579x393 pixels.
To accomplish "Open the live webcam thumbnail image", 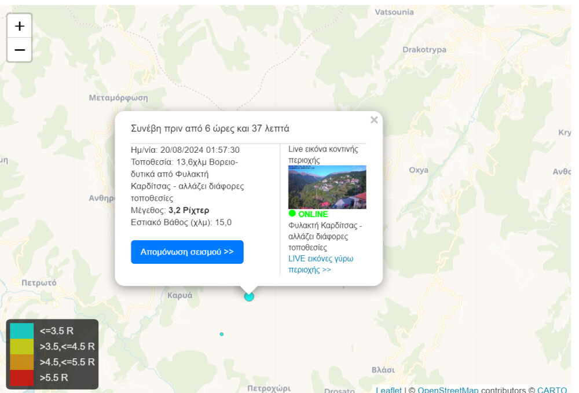I will pyautogui.click(x=327, y=187).
